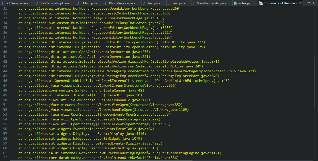Switch to the PhoneService.java tab

[122, 3]
